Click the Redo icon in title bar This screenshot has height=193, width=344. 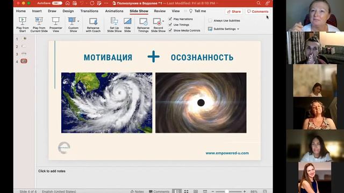coord(92,3)
